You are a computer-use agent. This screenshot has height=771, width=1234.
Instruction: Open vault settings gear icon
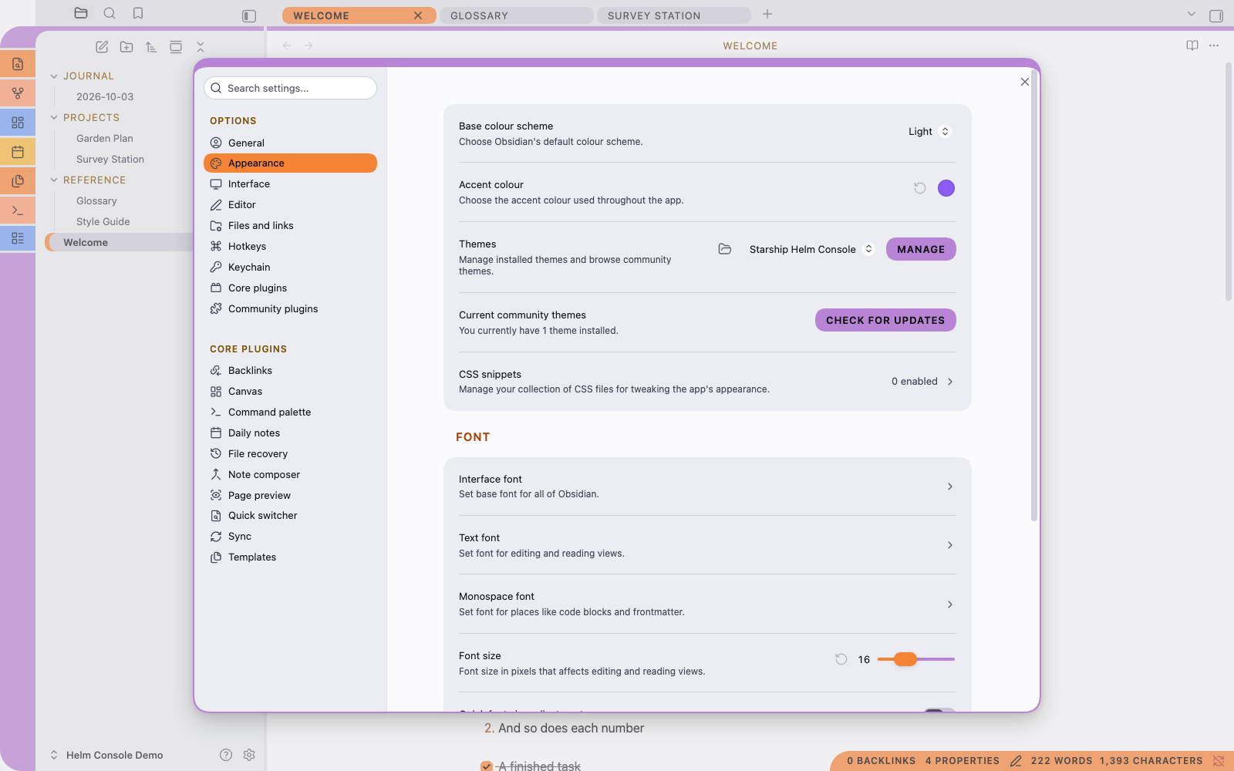[x=249, y=755]
